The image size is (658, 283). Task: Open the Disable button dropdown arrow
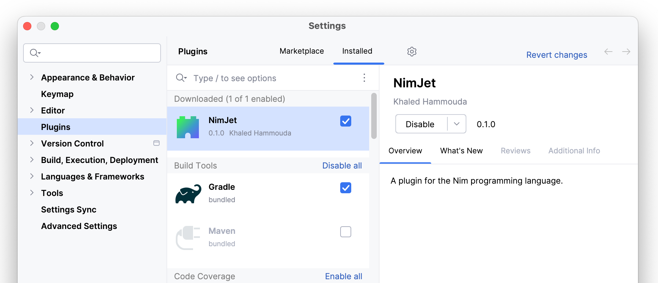(x=457, y=124)
